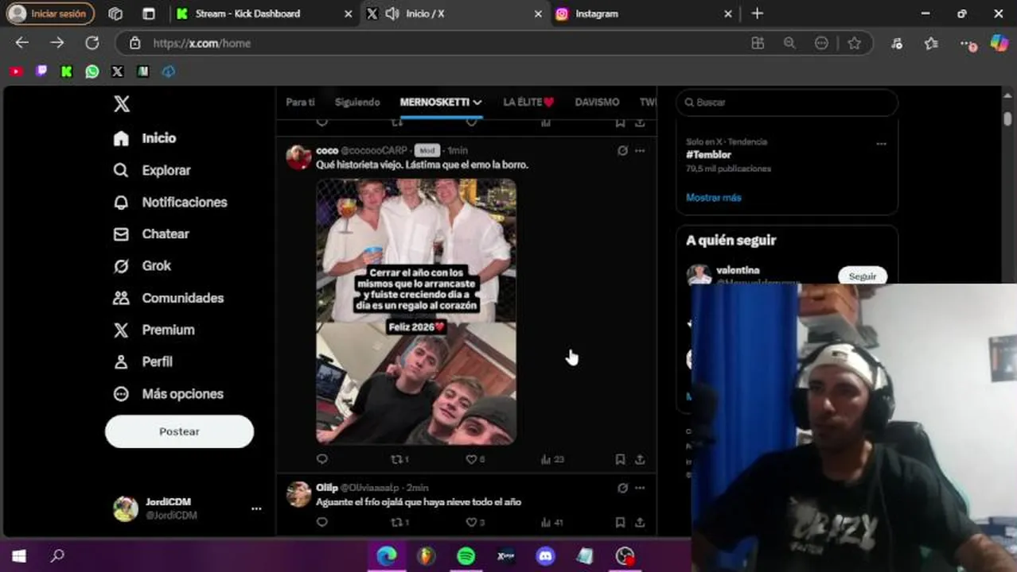This screenshot has height=572, width=1017.
Task: Share Olilp's tweet
Action: (x=640, y=522)
